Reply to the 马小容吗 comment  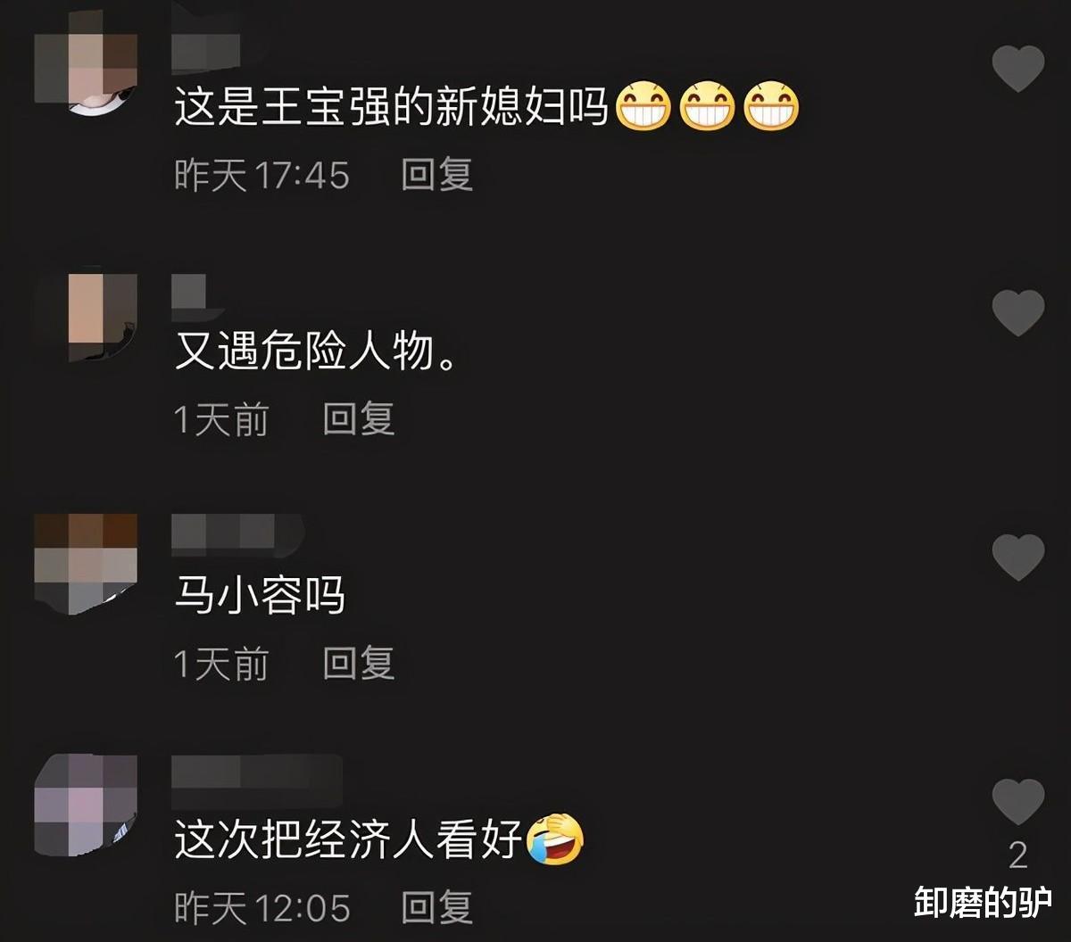(x=359, y=664)
